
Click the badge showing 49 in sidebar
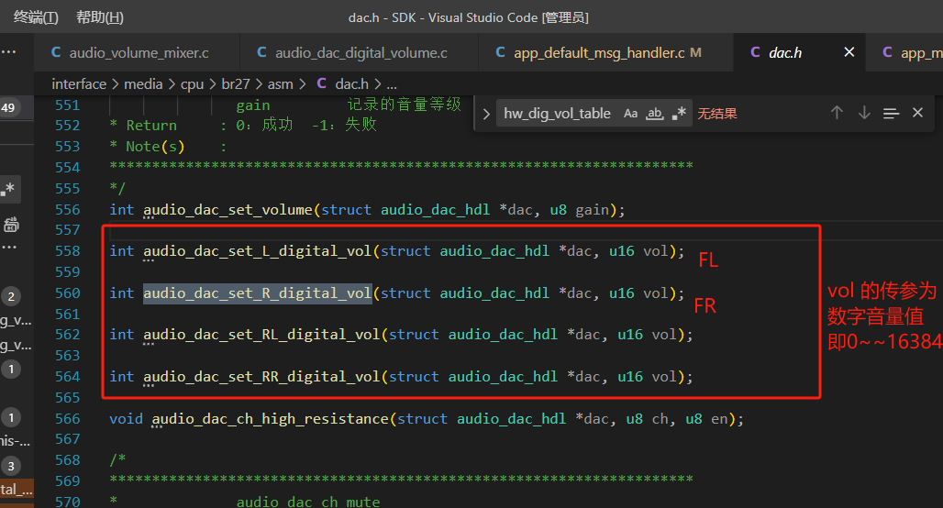pos(9,107)
